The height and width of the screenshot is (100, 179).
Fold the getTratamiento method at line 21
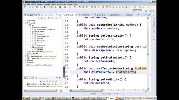(x=69, y=57)
